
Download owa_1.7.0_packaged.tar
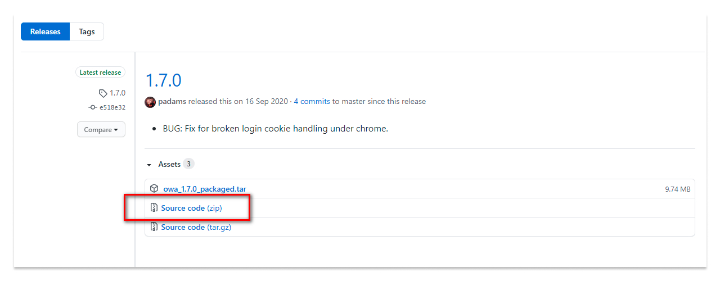[x=205, y=189]
